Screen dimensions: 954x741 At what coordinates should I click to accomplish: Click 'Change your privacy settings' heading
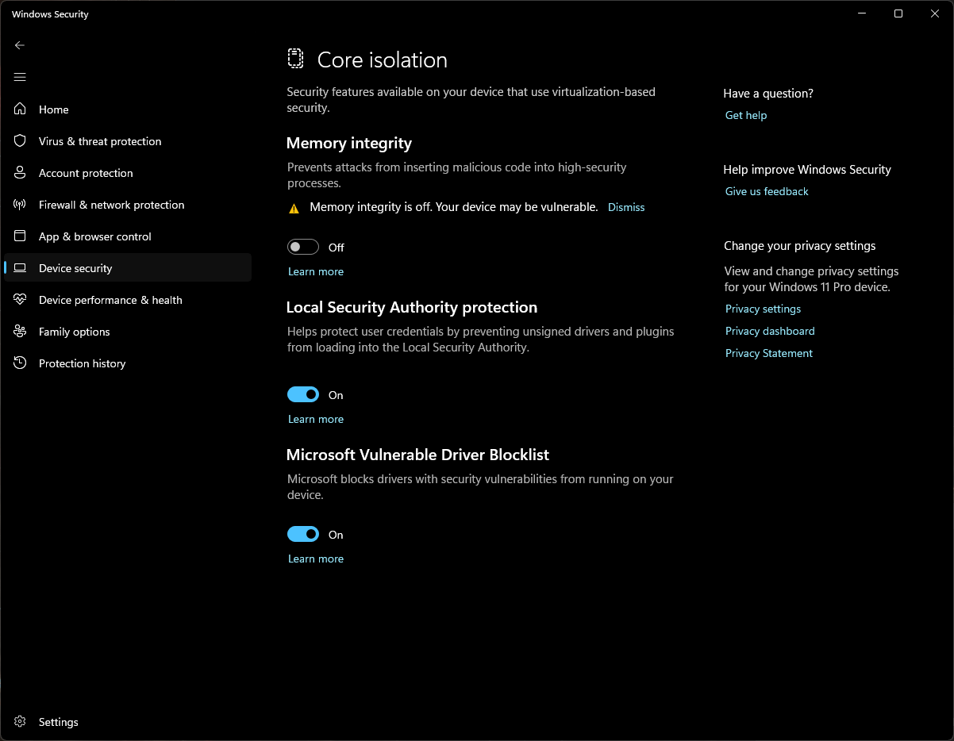click(x=800, y=246)
